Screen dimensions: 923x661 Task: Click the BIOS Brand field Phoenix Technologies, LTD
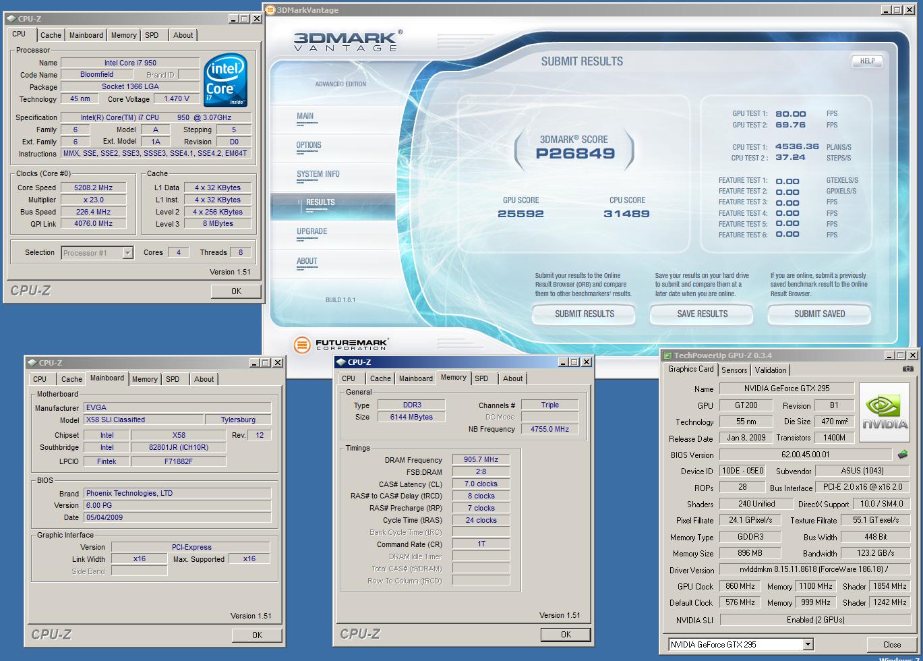pos(177,493)
